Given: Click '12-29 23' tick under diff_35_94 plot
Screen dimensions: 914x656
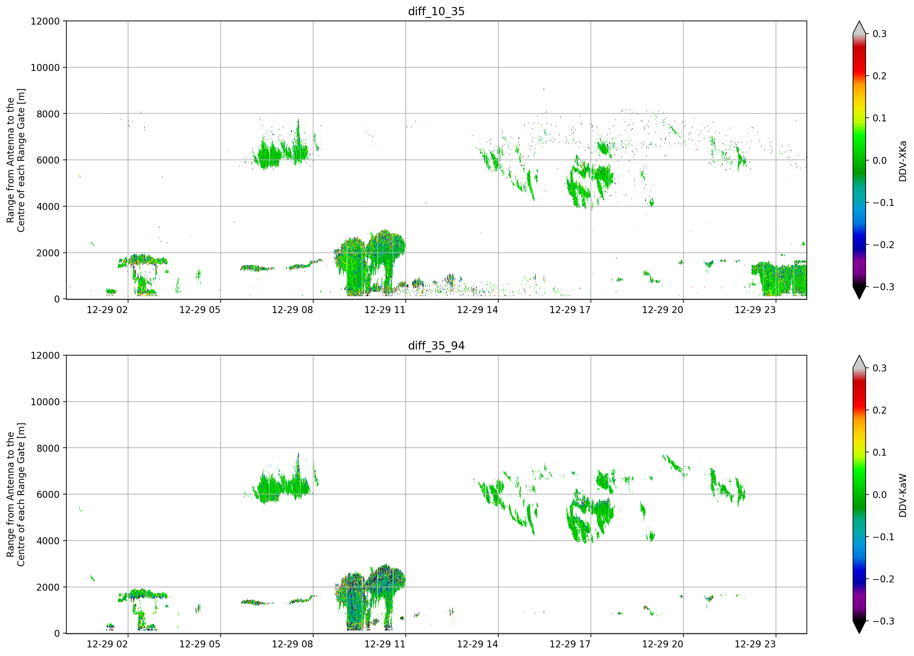Looking at the screenshot, I should point(755,644).
